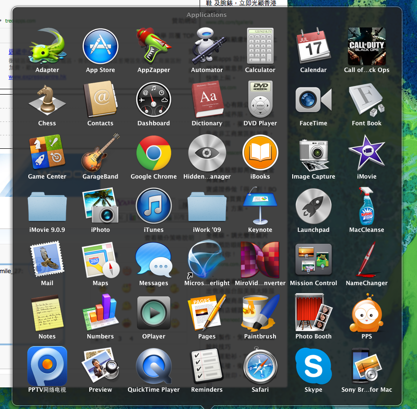The width and height of the screenshot is (417, 409).
Task: Open the iMovie 9.0.9 folder
Action: click(47, 206)
